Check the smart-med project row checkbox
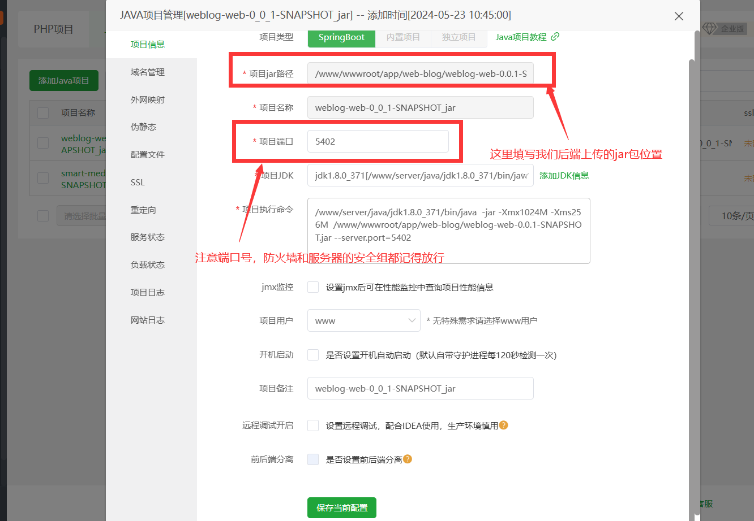 pos(43,178)
